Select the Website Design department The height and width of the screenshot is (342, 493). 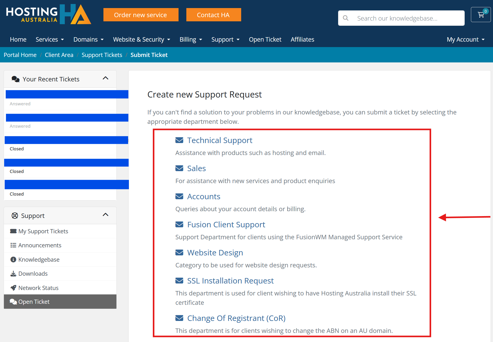pos(215,253)
